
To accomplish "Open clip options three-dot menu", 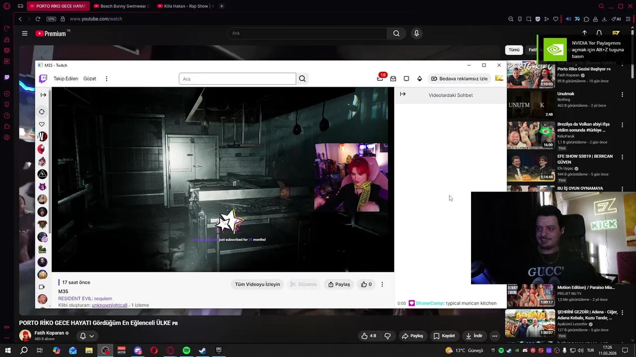I will (382, 284).
